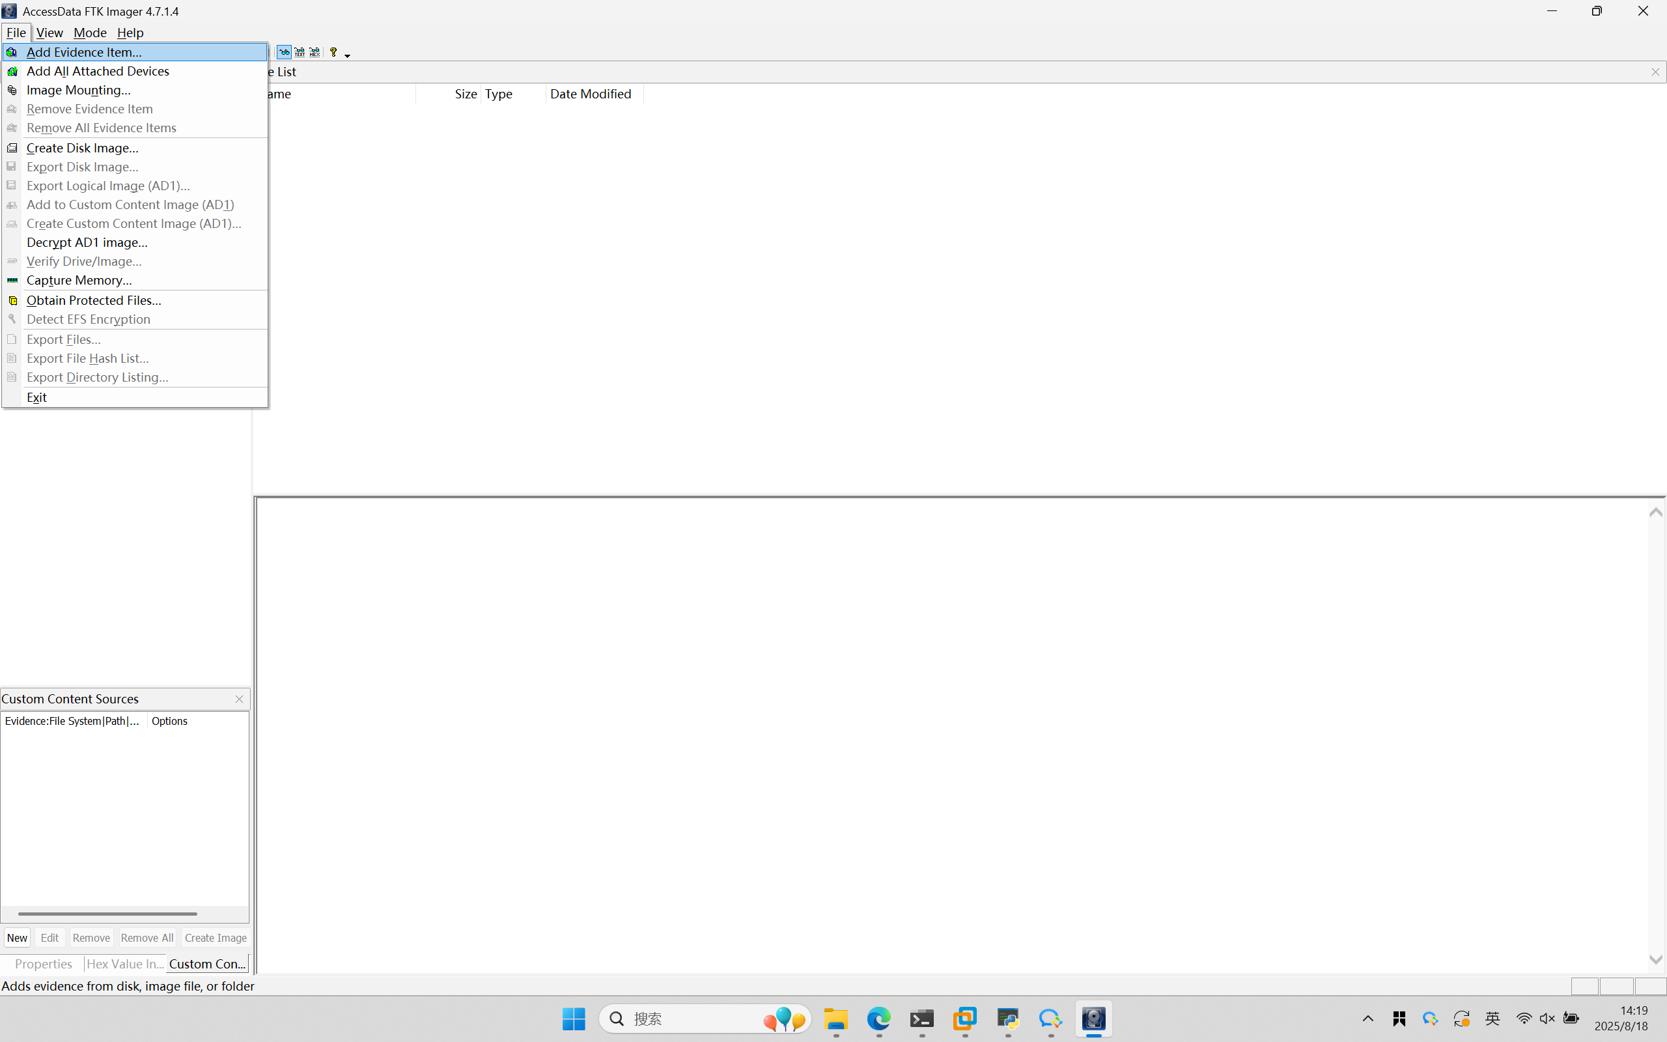Click viewer pane scroll down arrow
Viewport: 1667px width, 1042px height.
pos(1656,959)
